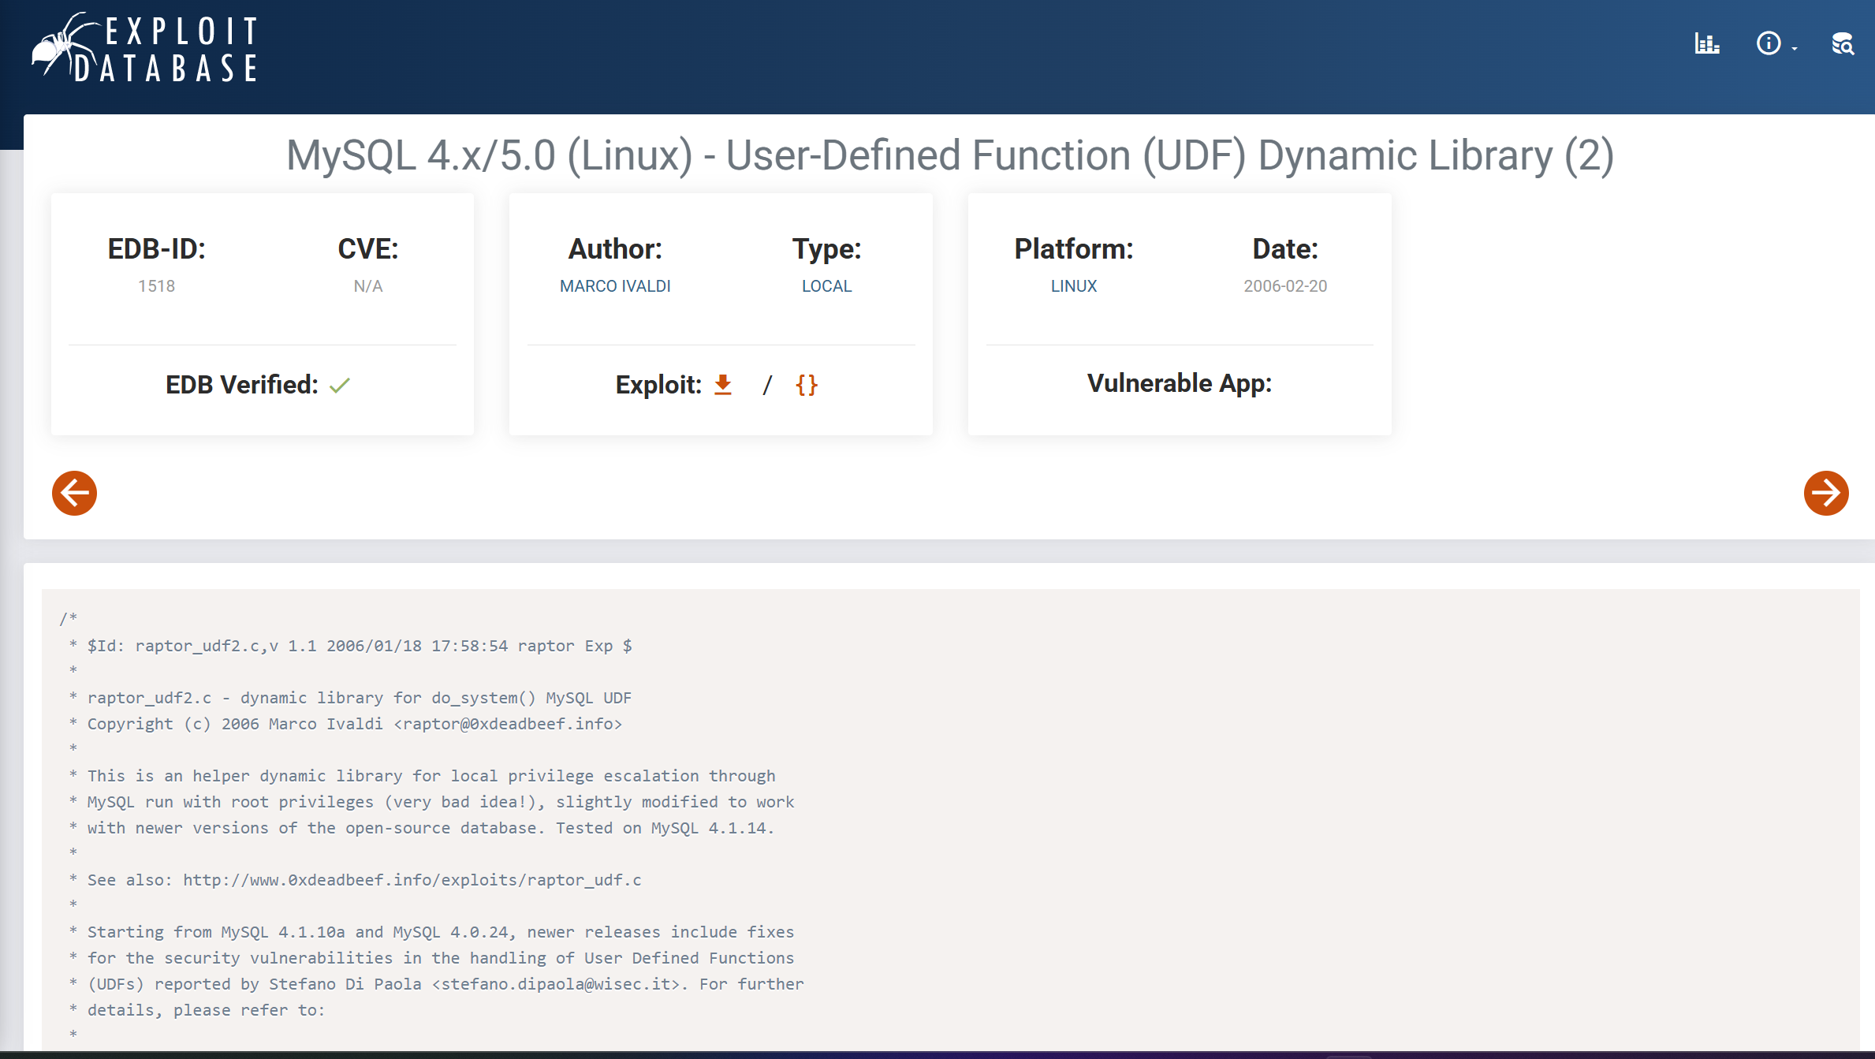
Task: Click the EDB Verified green checkmark
Action: 340,386
